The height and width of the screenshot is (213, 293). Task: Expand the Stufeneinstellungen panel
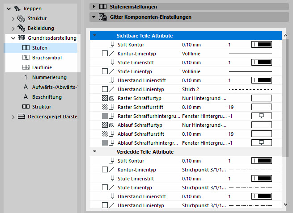(93, 6)
